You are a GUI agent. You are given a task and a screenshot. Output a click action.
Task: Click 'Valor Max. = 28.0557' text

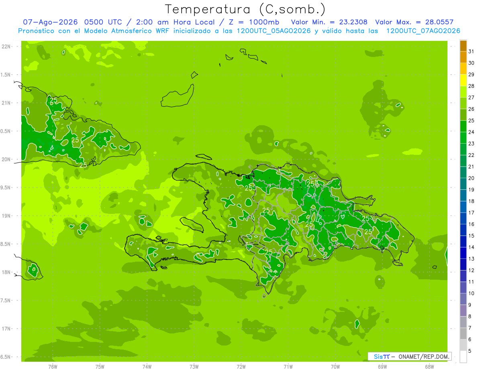pos(414,22)
